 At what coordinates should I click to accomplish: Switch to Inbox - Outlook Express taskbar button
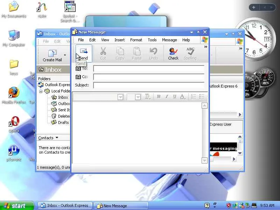click(65, 206)
